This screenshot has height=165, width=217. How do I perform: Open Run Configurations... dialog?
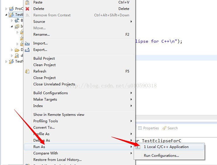pos(169,156)
